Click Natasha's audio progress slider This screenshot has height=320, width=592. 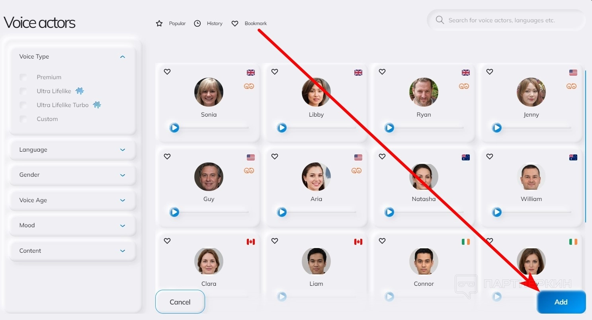point(429,212)
